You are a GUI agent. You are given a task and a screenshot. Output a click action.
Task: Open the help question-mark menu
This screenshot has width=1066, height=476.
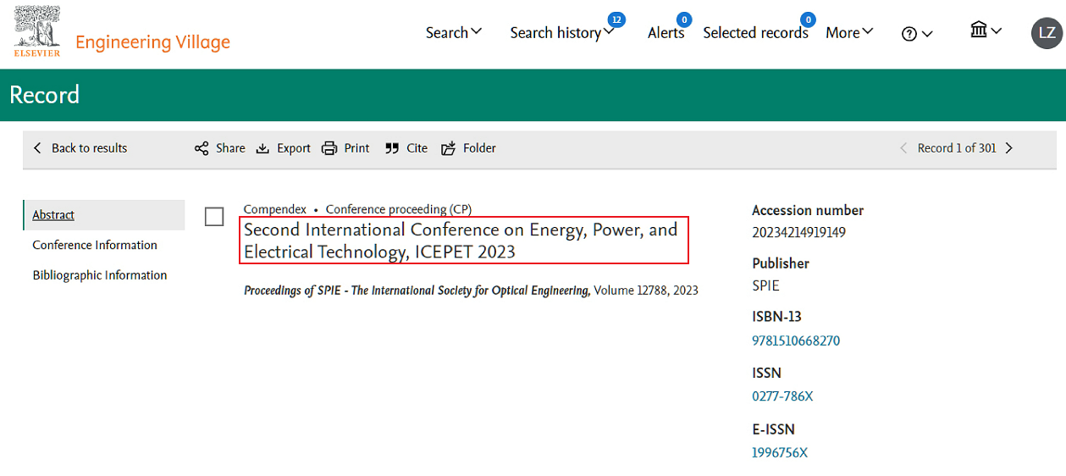tap(917, 33)
